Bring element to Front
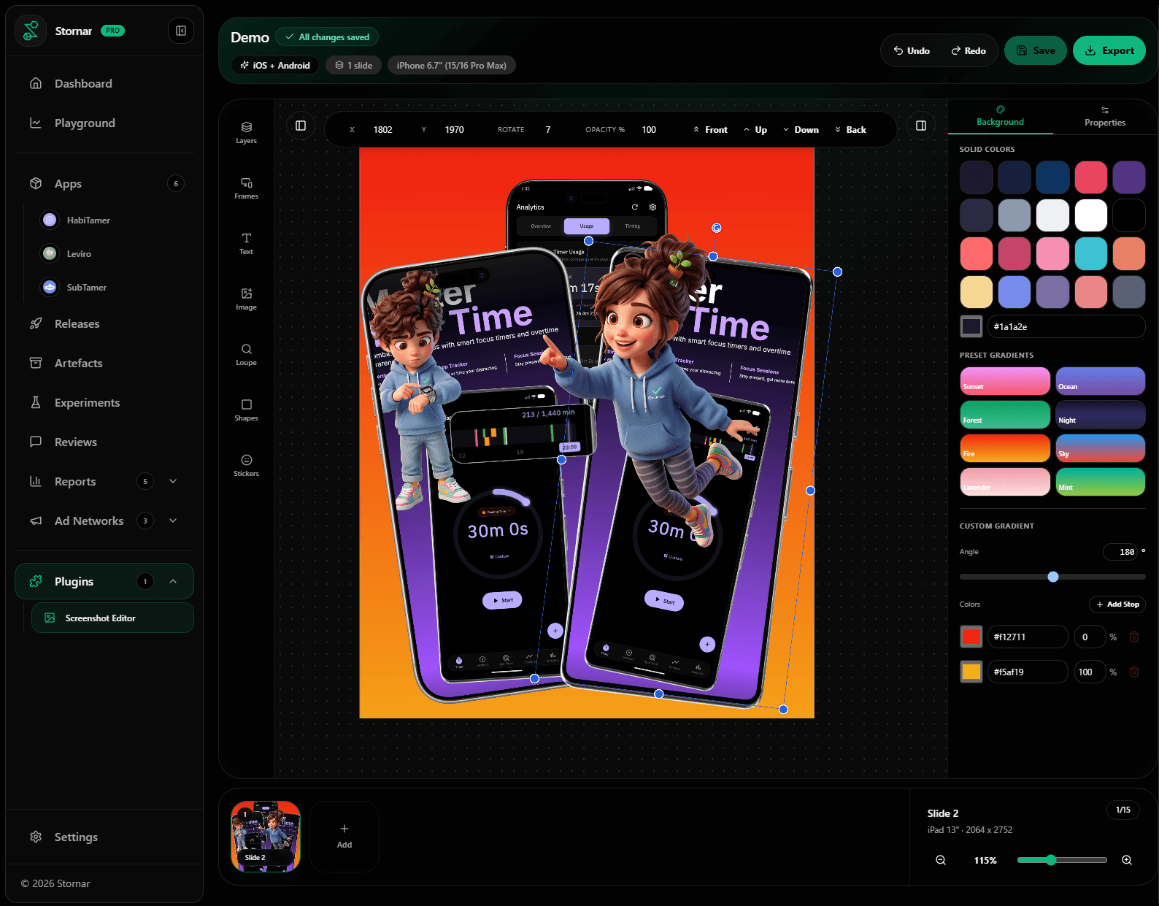The width and height of the screenshot is (1159, 906). (x=710, y=130)
